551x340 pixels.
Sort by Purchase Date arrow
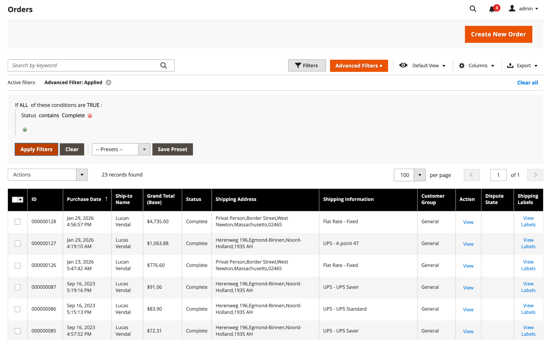106,199
